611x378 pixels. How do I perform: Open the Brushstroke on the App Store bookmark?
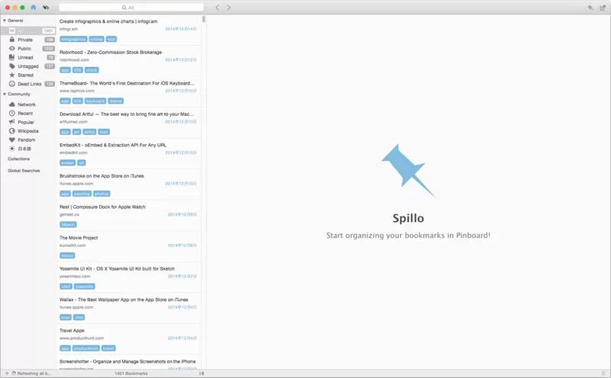[x=128, y=184]
